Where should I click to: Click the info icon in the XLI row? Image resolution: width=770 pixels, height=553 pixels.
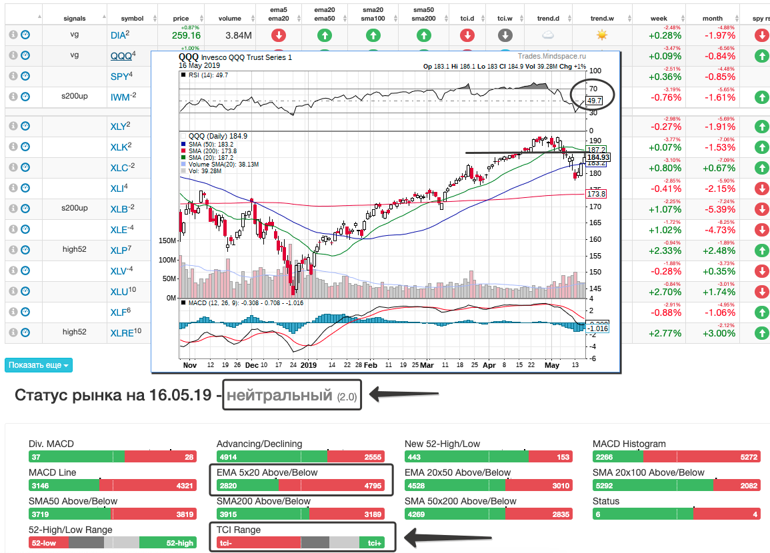(13, 188)
